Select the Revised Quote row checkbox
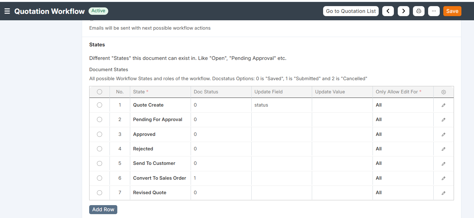The image size is (474, 218). tap(100, 193)
